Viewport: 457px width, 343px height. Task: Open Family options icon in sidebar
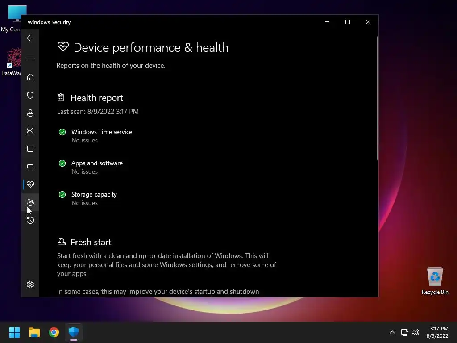click(30, 202)
